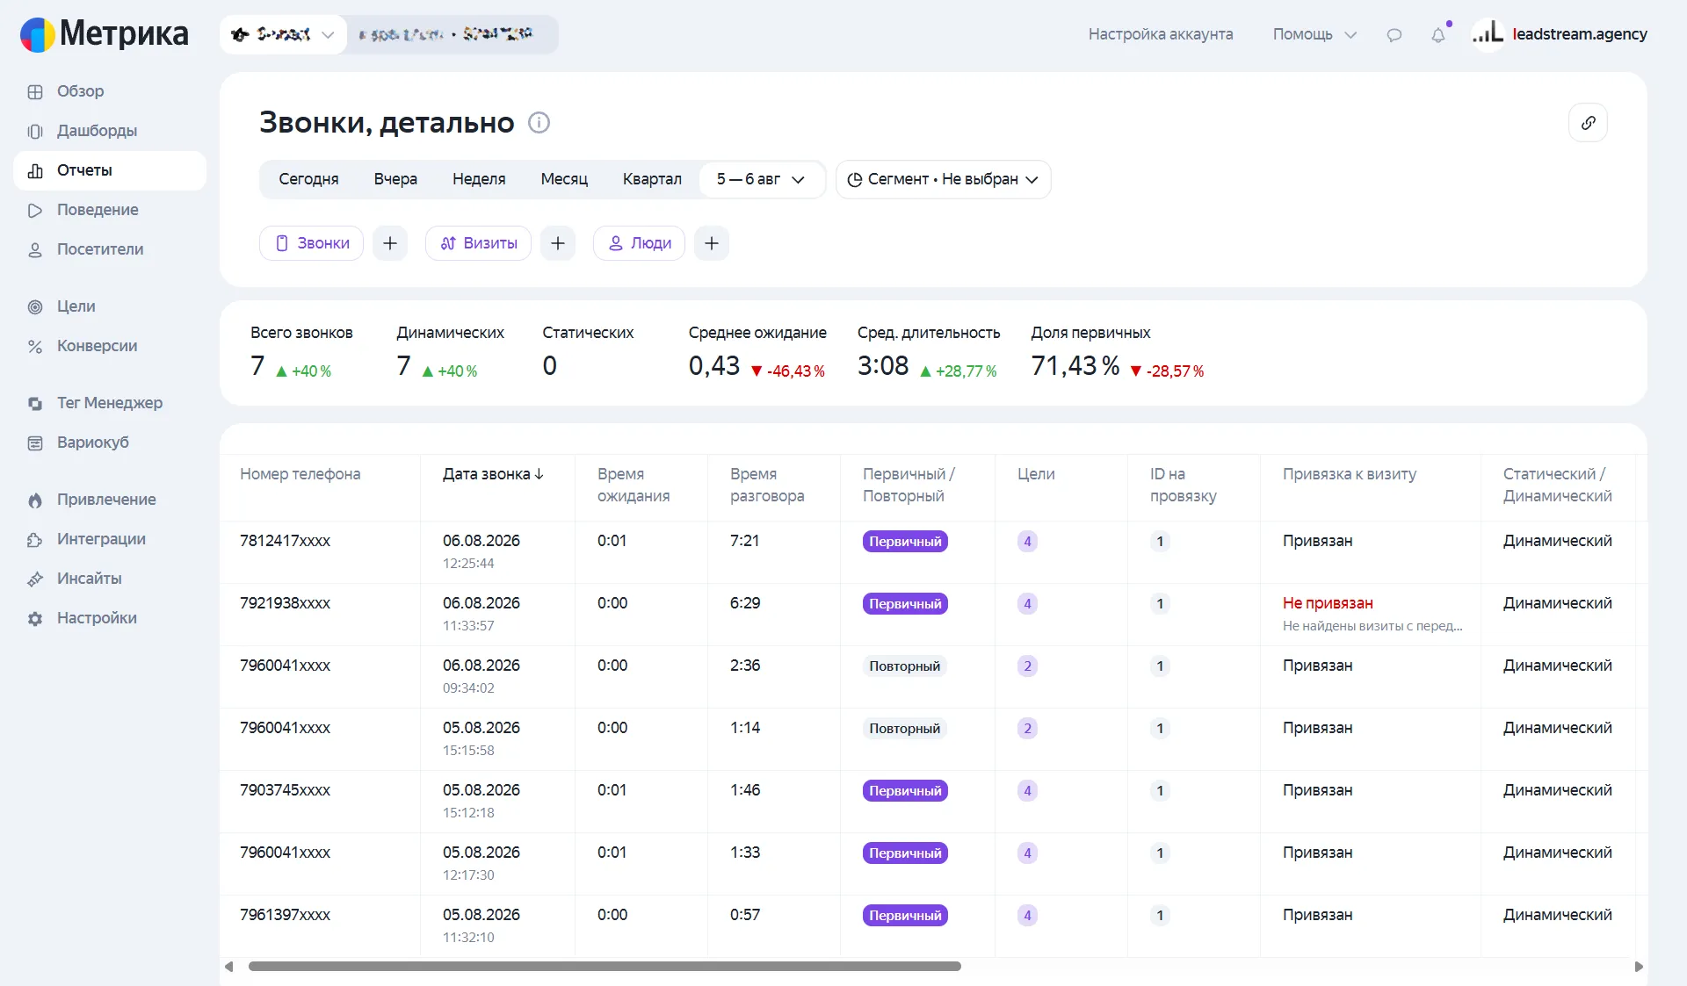Viewport: 1687px width, 986px height.
Task: Select the Месяц period tab
Action: pos(564,179)
